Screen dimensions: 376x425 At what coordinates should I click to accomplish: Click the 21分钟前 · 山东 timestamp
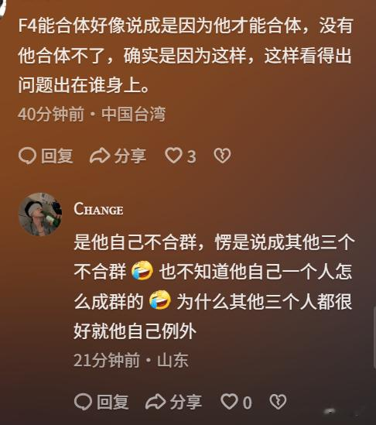131,360
